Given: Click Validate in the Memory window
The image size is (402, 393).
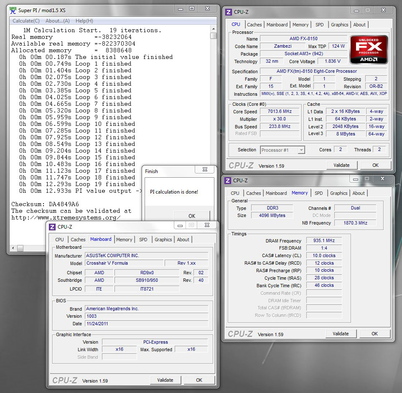Looking at the screenshot, I should [x=341, y=334].
